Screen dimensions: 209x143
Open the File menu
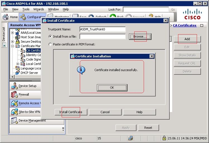tap(6, 9)
